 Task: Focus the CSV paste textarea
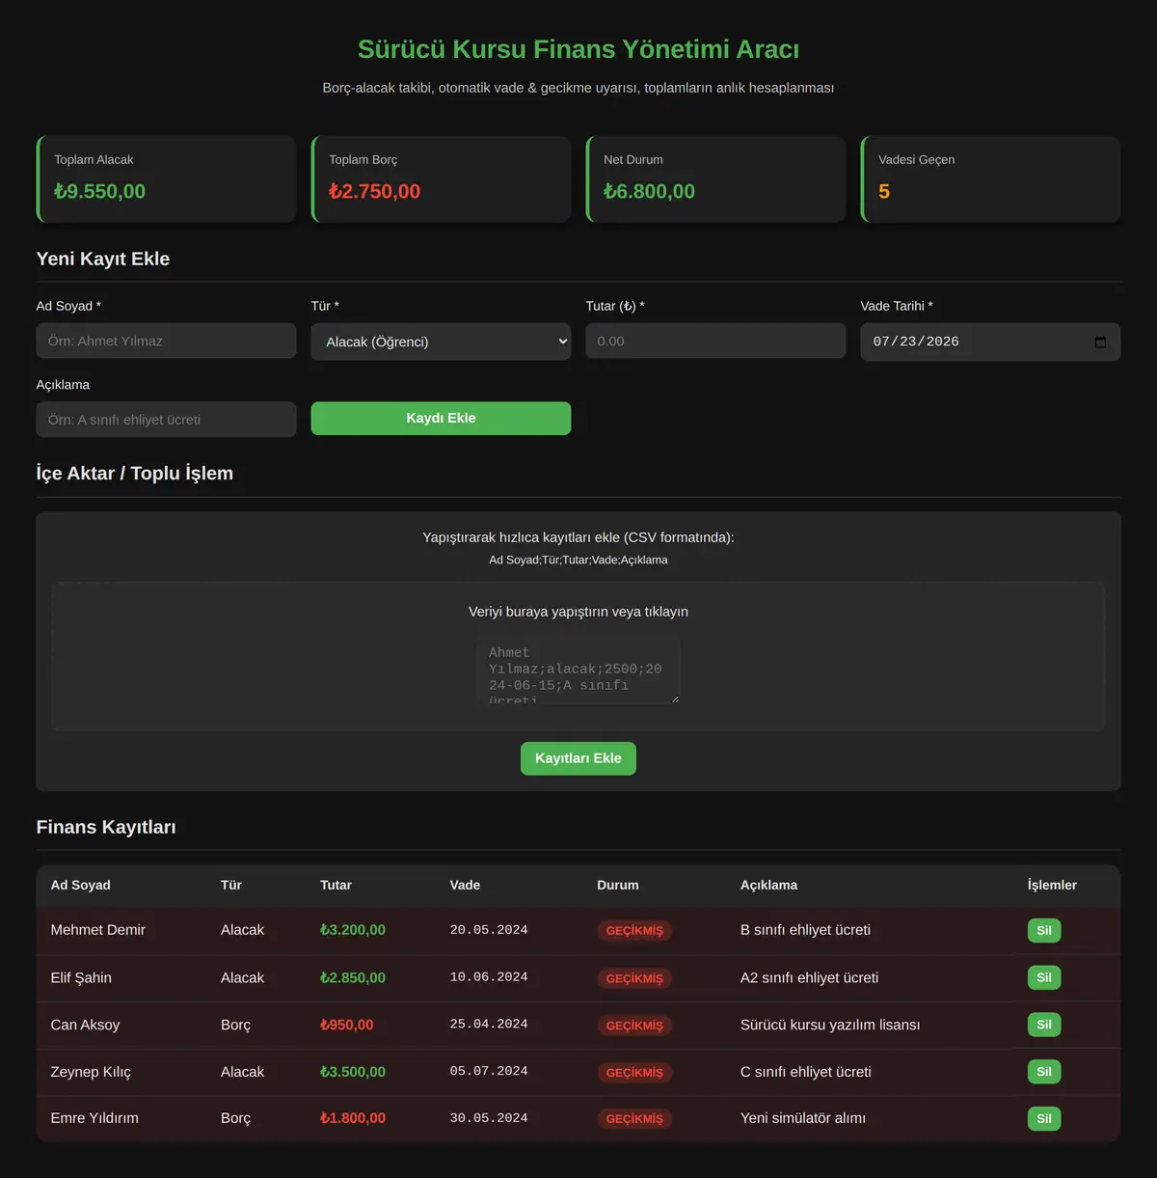point(578,671)
